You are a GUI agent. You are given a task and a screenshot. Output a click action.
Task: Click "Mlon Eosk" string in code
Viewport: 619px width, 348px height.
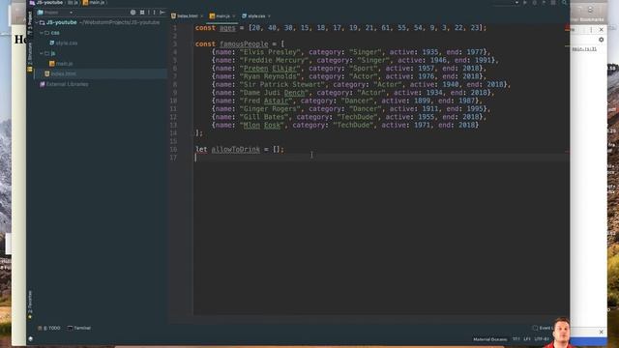click(262, 125)
